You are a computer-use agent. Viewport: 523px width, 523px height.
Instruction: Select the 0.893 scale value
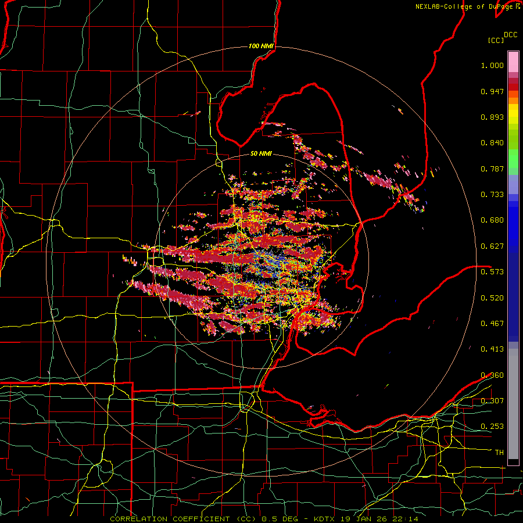pyautogui.click(x=492, y=117)
